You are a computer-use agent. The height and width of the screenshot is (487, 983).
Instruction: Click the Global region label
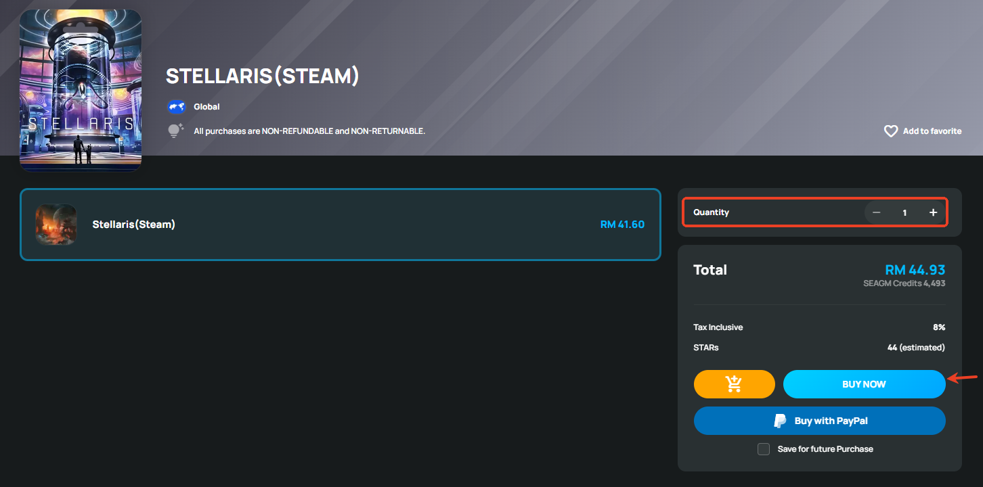[x=206, y=107]
